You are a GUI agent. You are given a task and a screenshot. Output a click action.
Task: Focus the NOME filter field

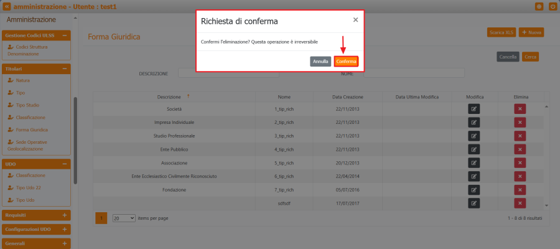[414, 73]
